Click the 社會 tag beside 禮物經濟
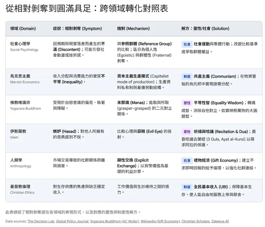 pos(187,160)
